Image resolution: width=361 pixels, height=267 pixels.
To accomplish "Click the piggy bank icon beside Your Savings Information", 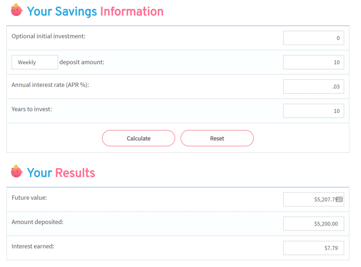I will click(x=16, y=10).
